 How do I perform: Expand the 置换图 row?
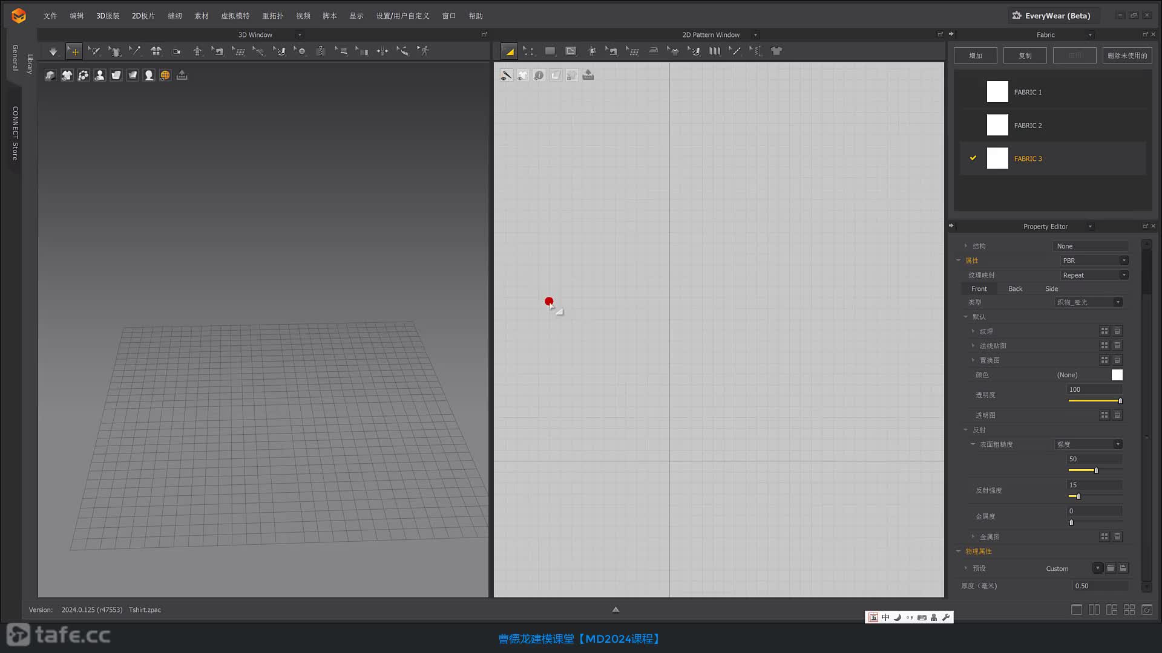click(x=973, y=360)
